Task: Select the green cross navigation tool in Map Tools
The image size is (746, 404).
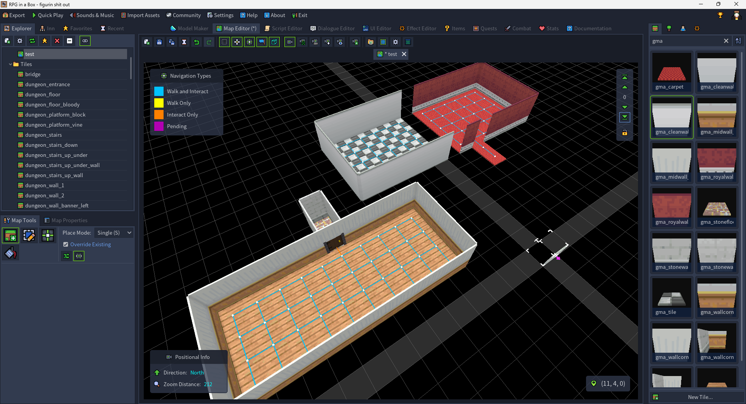Action: tap(48, 235)
